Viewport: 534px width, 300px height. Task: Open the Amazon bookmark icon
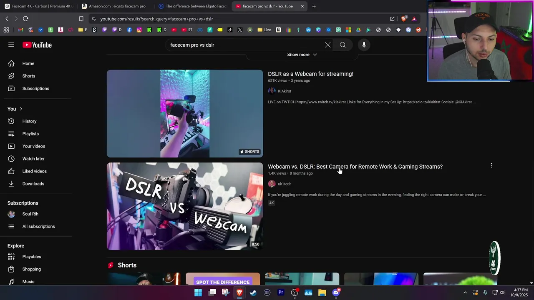tap(278, 30)
